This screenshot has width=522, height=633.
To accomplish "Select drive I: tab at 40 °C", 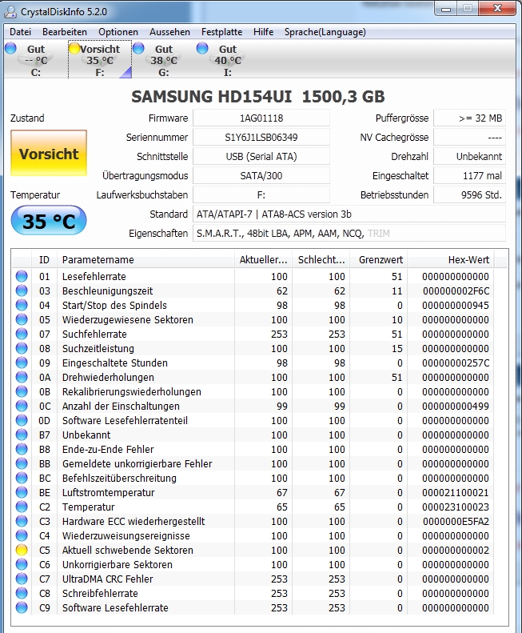I will (x=227, y=60).
